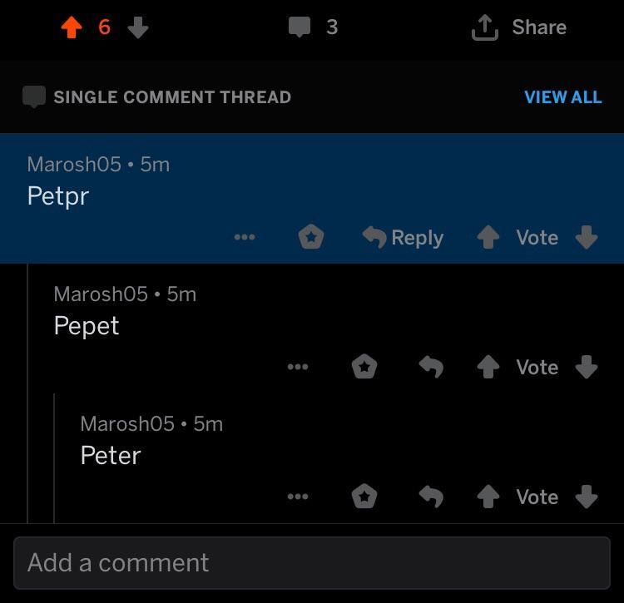This screenshot has width=624, height=603.
Task: Give an award to the Peter comment
Action: pyautogui.click(x=364, y=497)
